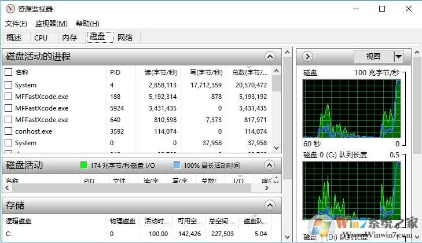Check the System PID 4 checkbox
The width and height of the screenshot is (422, 243).
[9, 85]
